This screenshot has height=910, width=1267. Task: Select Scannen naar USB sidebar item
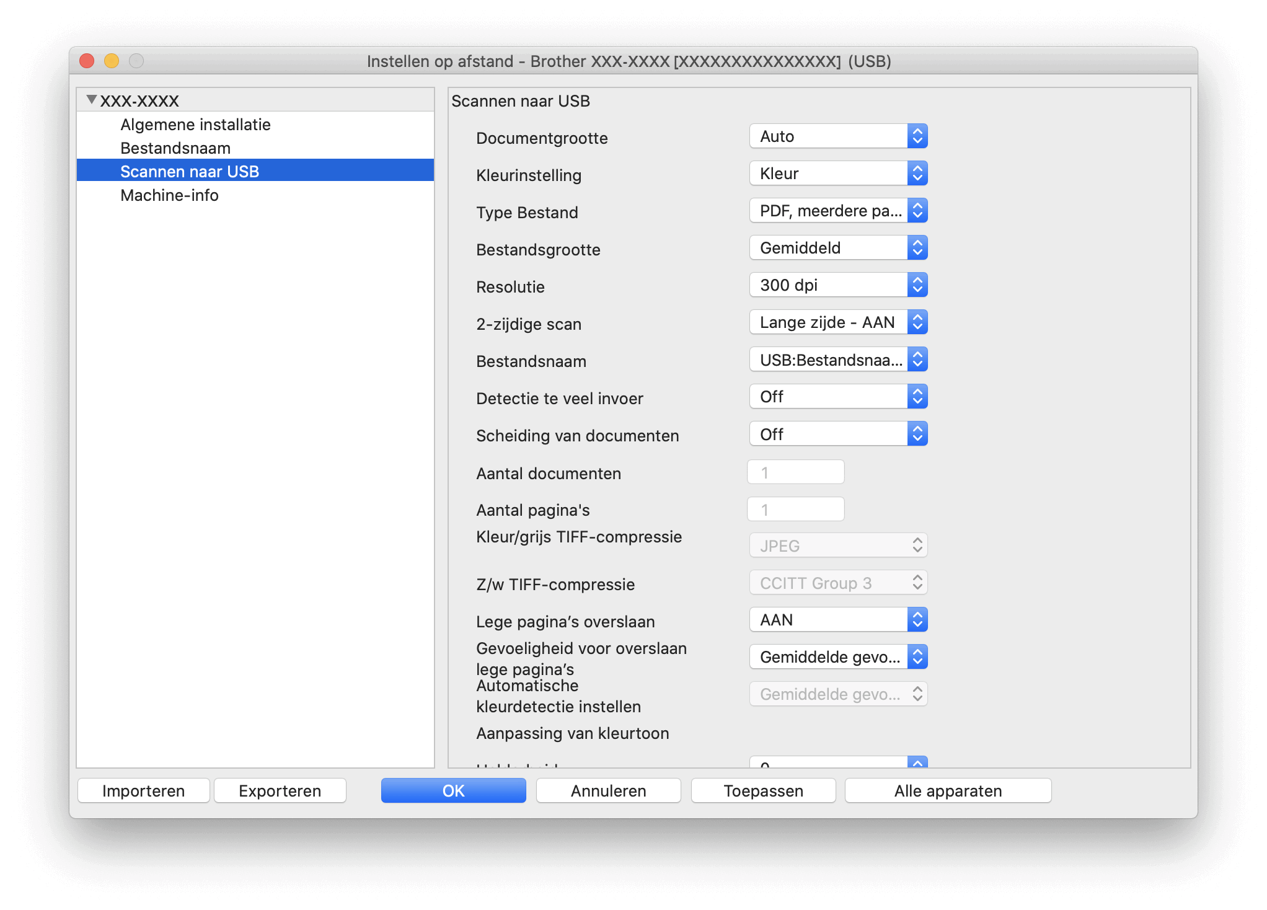point(255,171)
